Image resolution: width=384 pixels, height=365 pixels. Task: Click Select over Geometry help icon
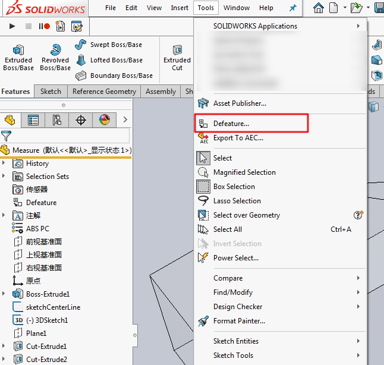pos(358,215)
